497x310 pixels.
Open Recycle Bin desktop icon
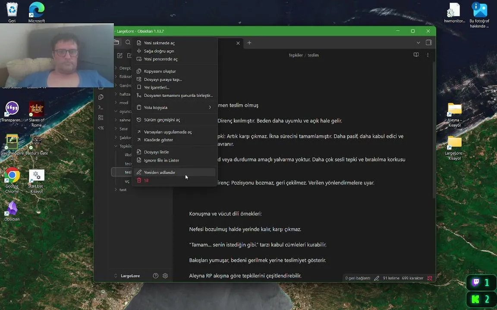[12, 12]
